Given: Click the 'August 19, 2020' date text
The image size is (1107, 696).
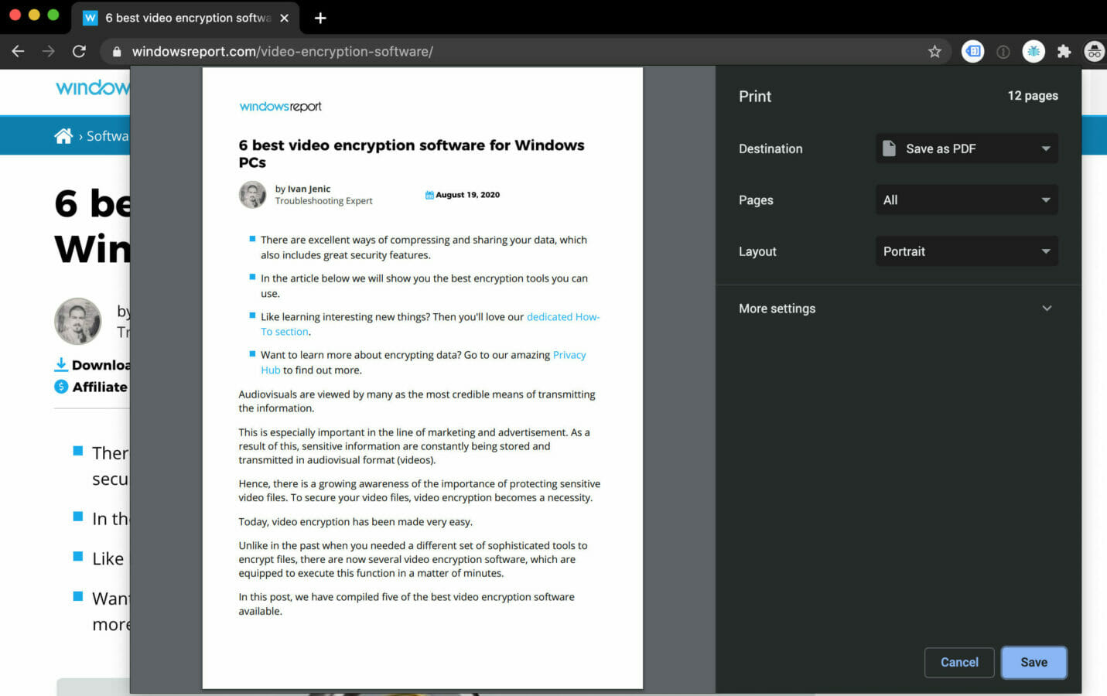Looking at the screenshot, I should tap(467, 195).
